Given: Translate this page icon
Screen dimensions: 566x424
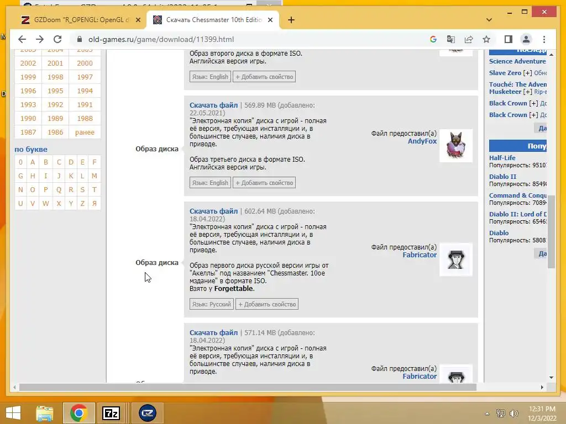Looking at the screenshot, I should (451, 39).
